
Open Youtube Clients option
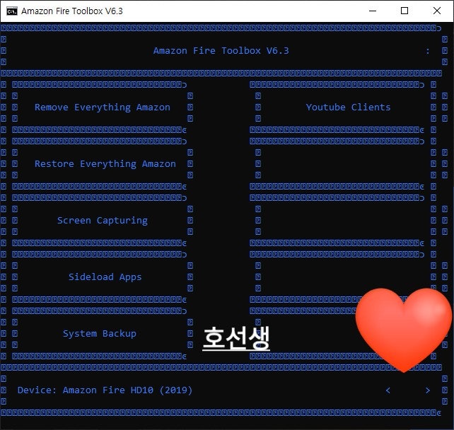click(349, 107)
